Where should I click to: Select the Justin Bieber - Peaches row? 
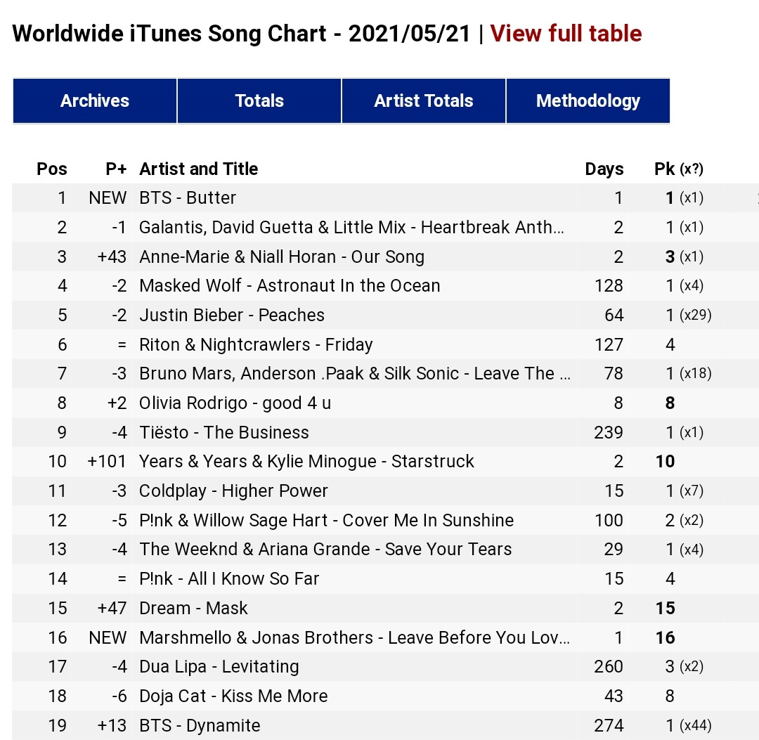click(232, 316)
